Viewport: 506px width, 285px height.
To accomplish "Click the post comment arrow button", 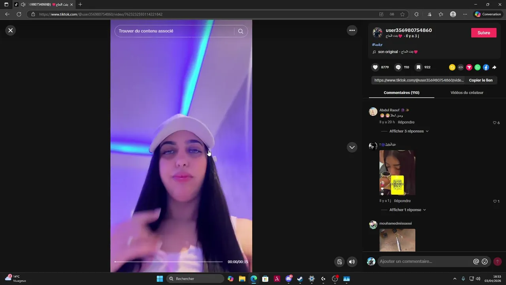I will click(497, 261).
